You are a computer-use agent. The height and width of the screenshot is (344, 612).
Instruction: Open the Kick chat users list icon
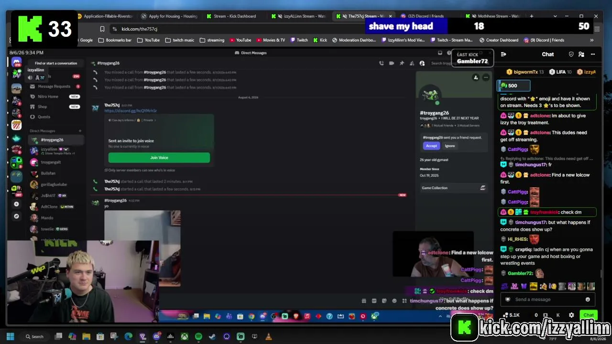tap(581, 54)
